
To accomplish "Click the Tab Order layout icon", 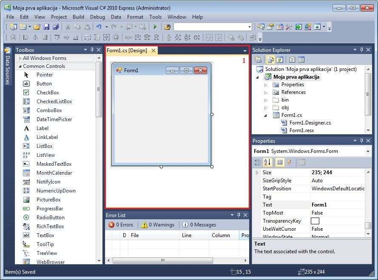I will coord(252,37).
